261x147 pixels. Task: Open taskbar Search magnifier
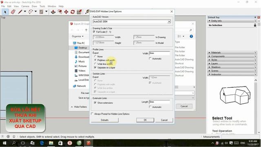click(x=13, y=143)
